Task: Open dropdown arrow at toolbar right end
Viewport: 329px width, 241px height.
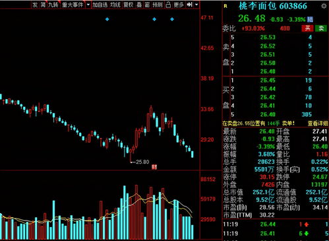Action: (x=196, y=5)
